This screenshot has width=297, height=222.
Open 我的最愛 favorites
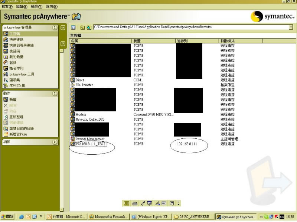(x=16, y=57)
